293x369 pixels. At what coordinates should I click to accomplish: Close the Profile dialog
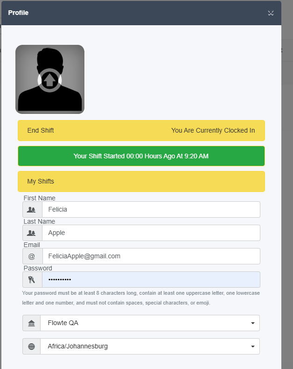coord(271,13)
